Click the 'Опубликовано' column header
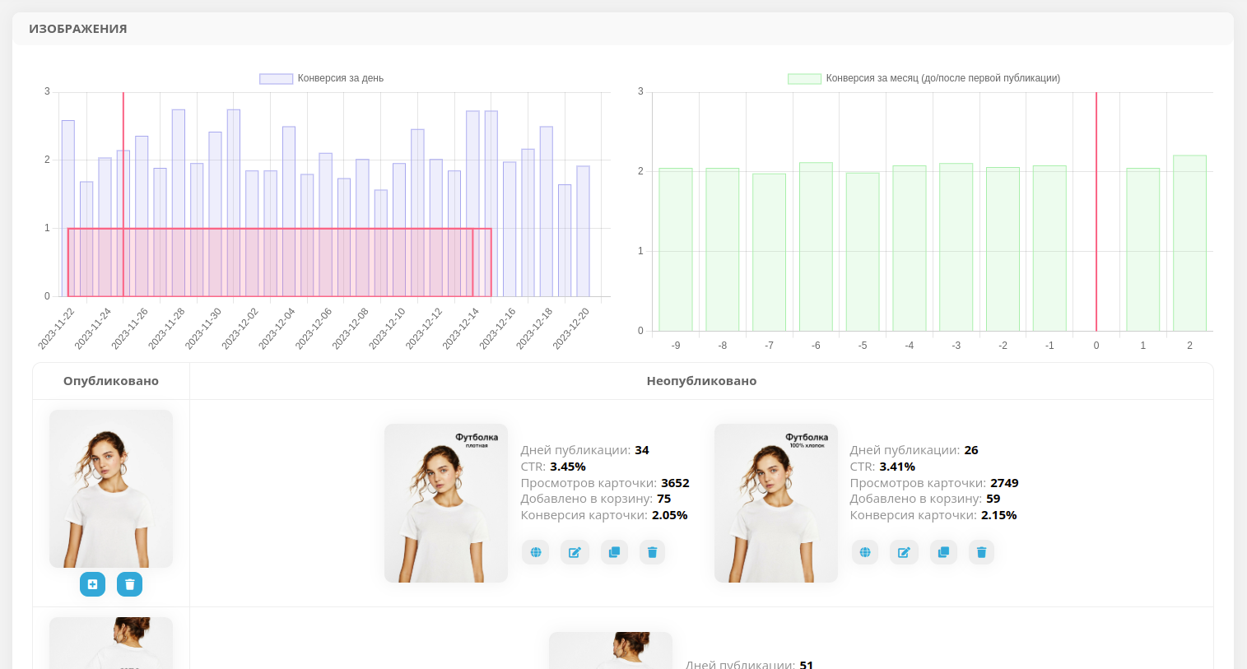 pos(111,381)
